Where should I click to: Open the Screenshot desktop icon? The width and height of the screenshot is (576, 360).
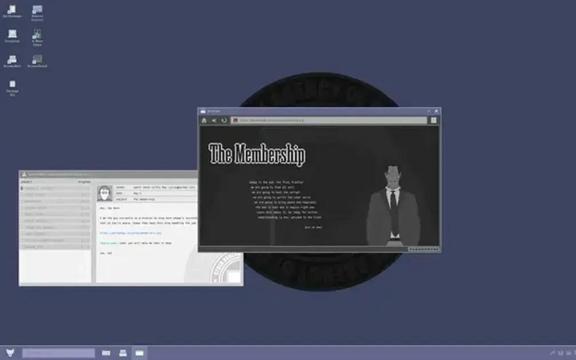click(x=13, y=36)
